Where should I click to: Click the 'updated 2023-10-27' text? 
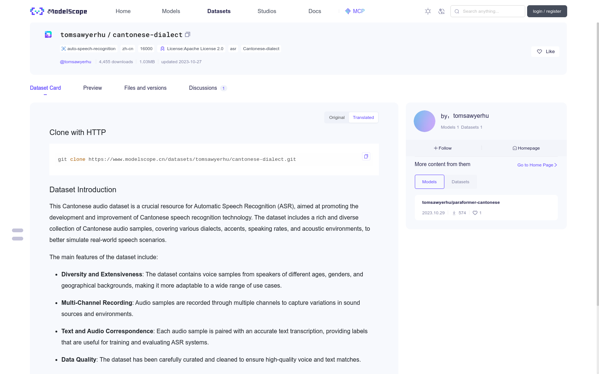182,62
